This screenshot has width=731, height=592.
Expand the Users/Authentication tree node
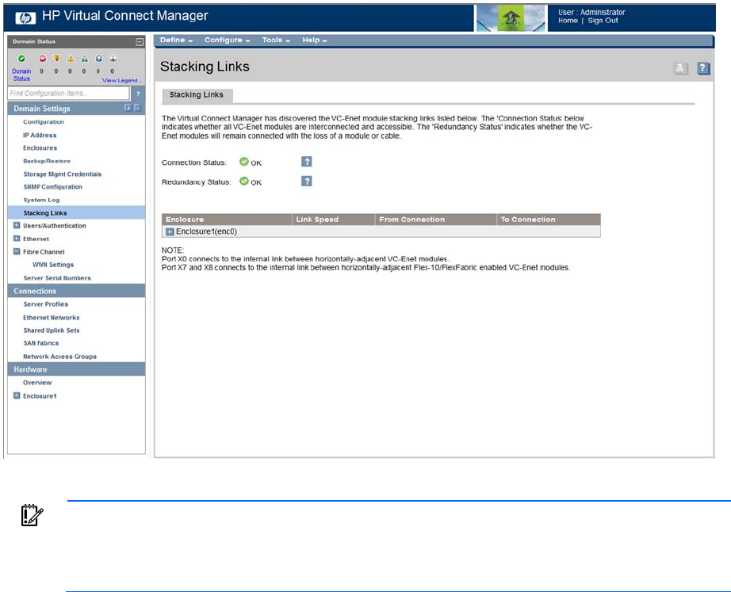pos(17,226)
